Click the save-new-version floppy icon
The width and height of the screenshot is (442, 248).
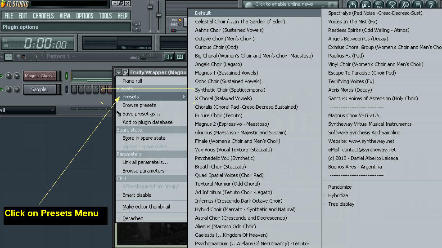(x=366, y=5)
